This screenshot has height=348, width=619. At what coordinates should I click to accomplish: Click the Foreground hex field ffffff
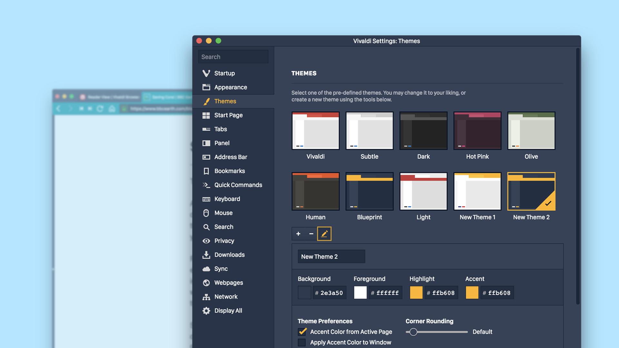tap(385, 293)
